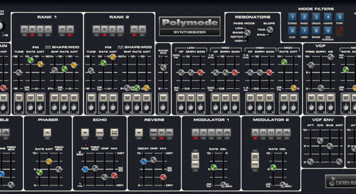The width and height of the screenshot is (356, 194).
Task: Click the Resonators Pass Mode selector knob
Action: coord(247,33)
